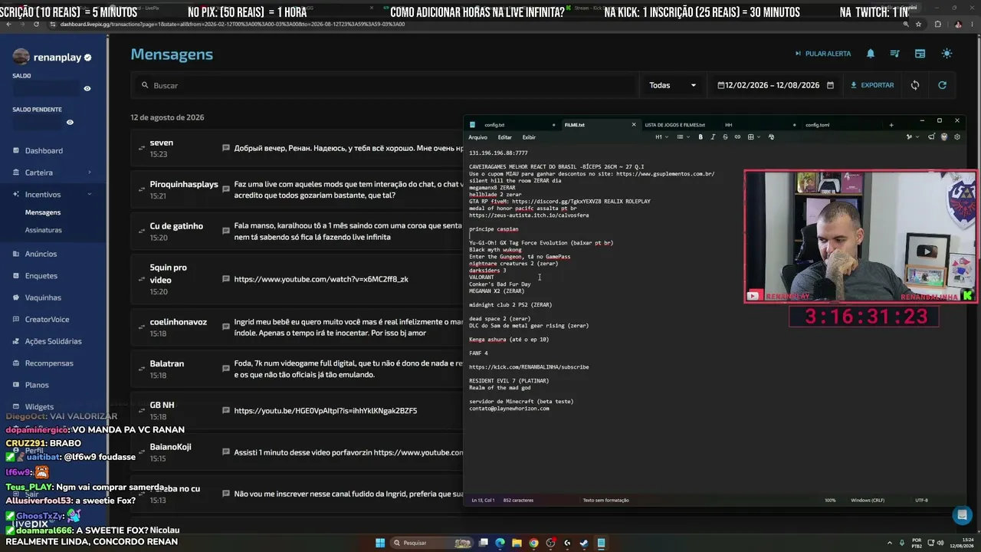Viewport: 981px width, 552px height.
Task: Open the Windows Start menu
Action: (x=380, y=543)
